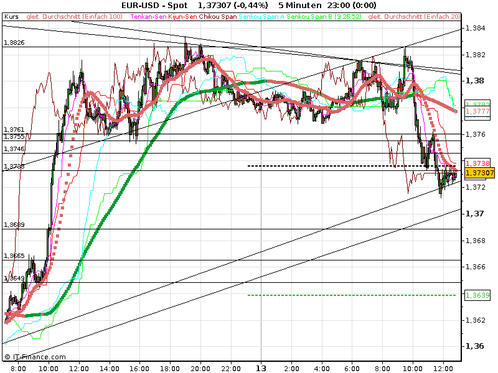This screenshot has width=498, height=373.
Task: Click the 1,38 price axis label
Action: [474, 81]
